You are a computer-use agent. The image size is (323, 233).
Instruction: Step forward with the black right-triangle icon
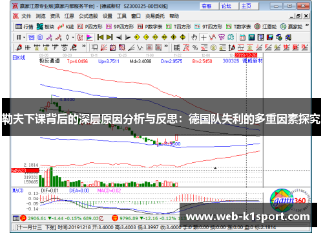pyautogui.click(x=128, y=37)
